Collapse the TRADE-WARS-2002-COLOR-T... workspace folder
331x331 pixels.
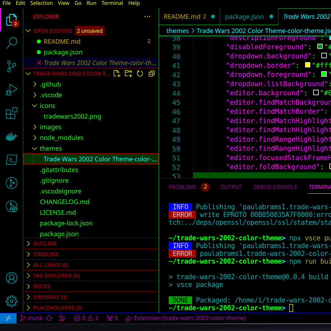28,74
